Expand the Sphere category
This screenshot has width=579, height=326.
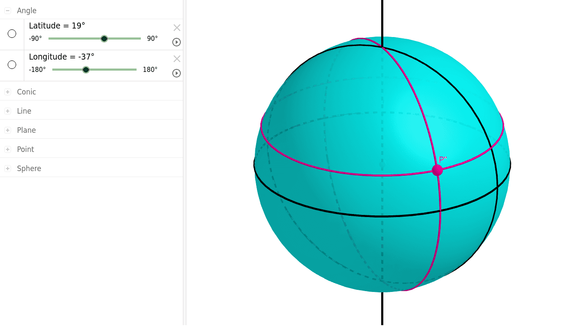pos(8,169)
